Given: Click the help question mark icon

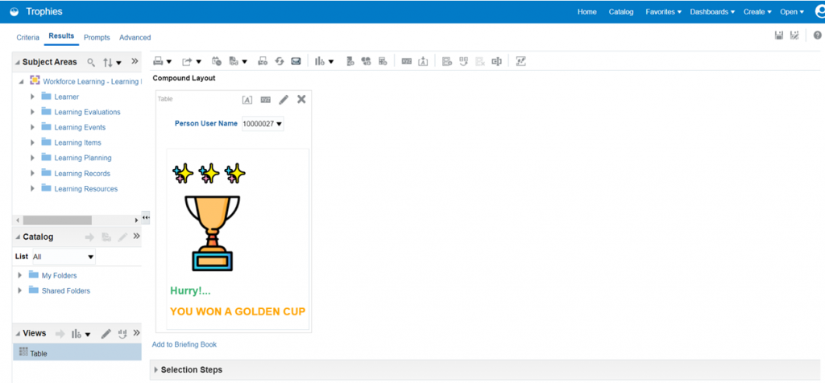Looking at the screenshot, I should click(817, 35).
